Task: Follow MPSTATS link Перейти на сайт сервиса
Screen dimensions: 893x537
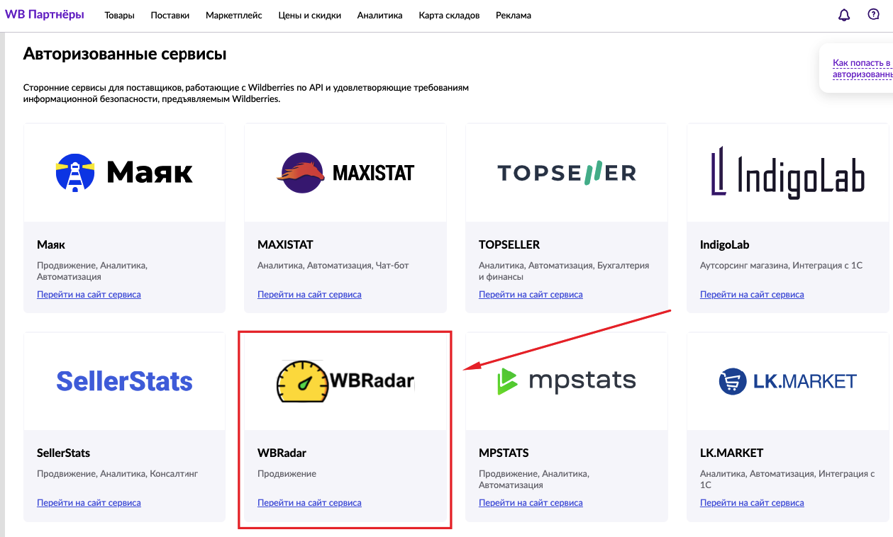Action: (x=531, y=503)
